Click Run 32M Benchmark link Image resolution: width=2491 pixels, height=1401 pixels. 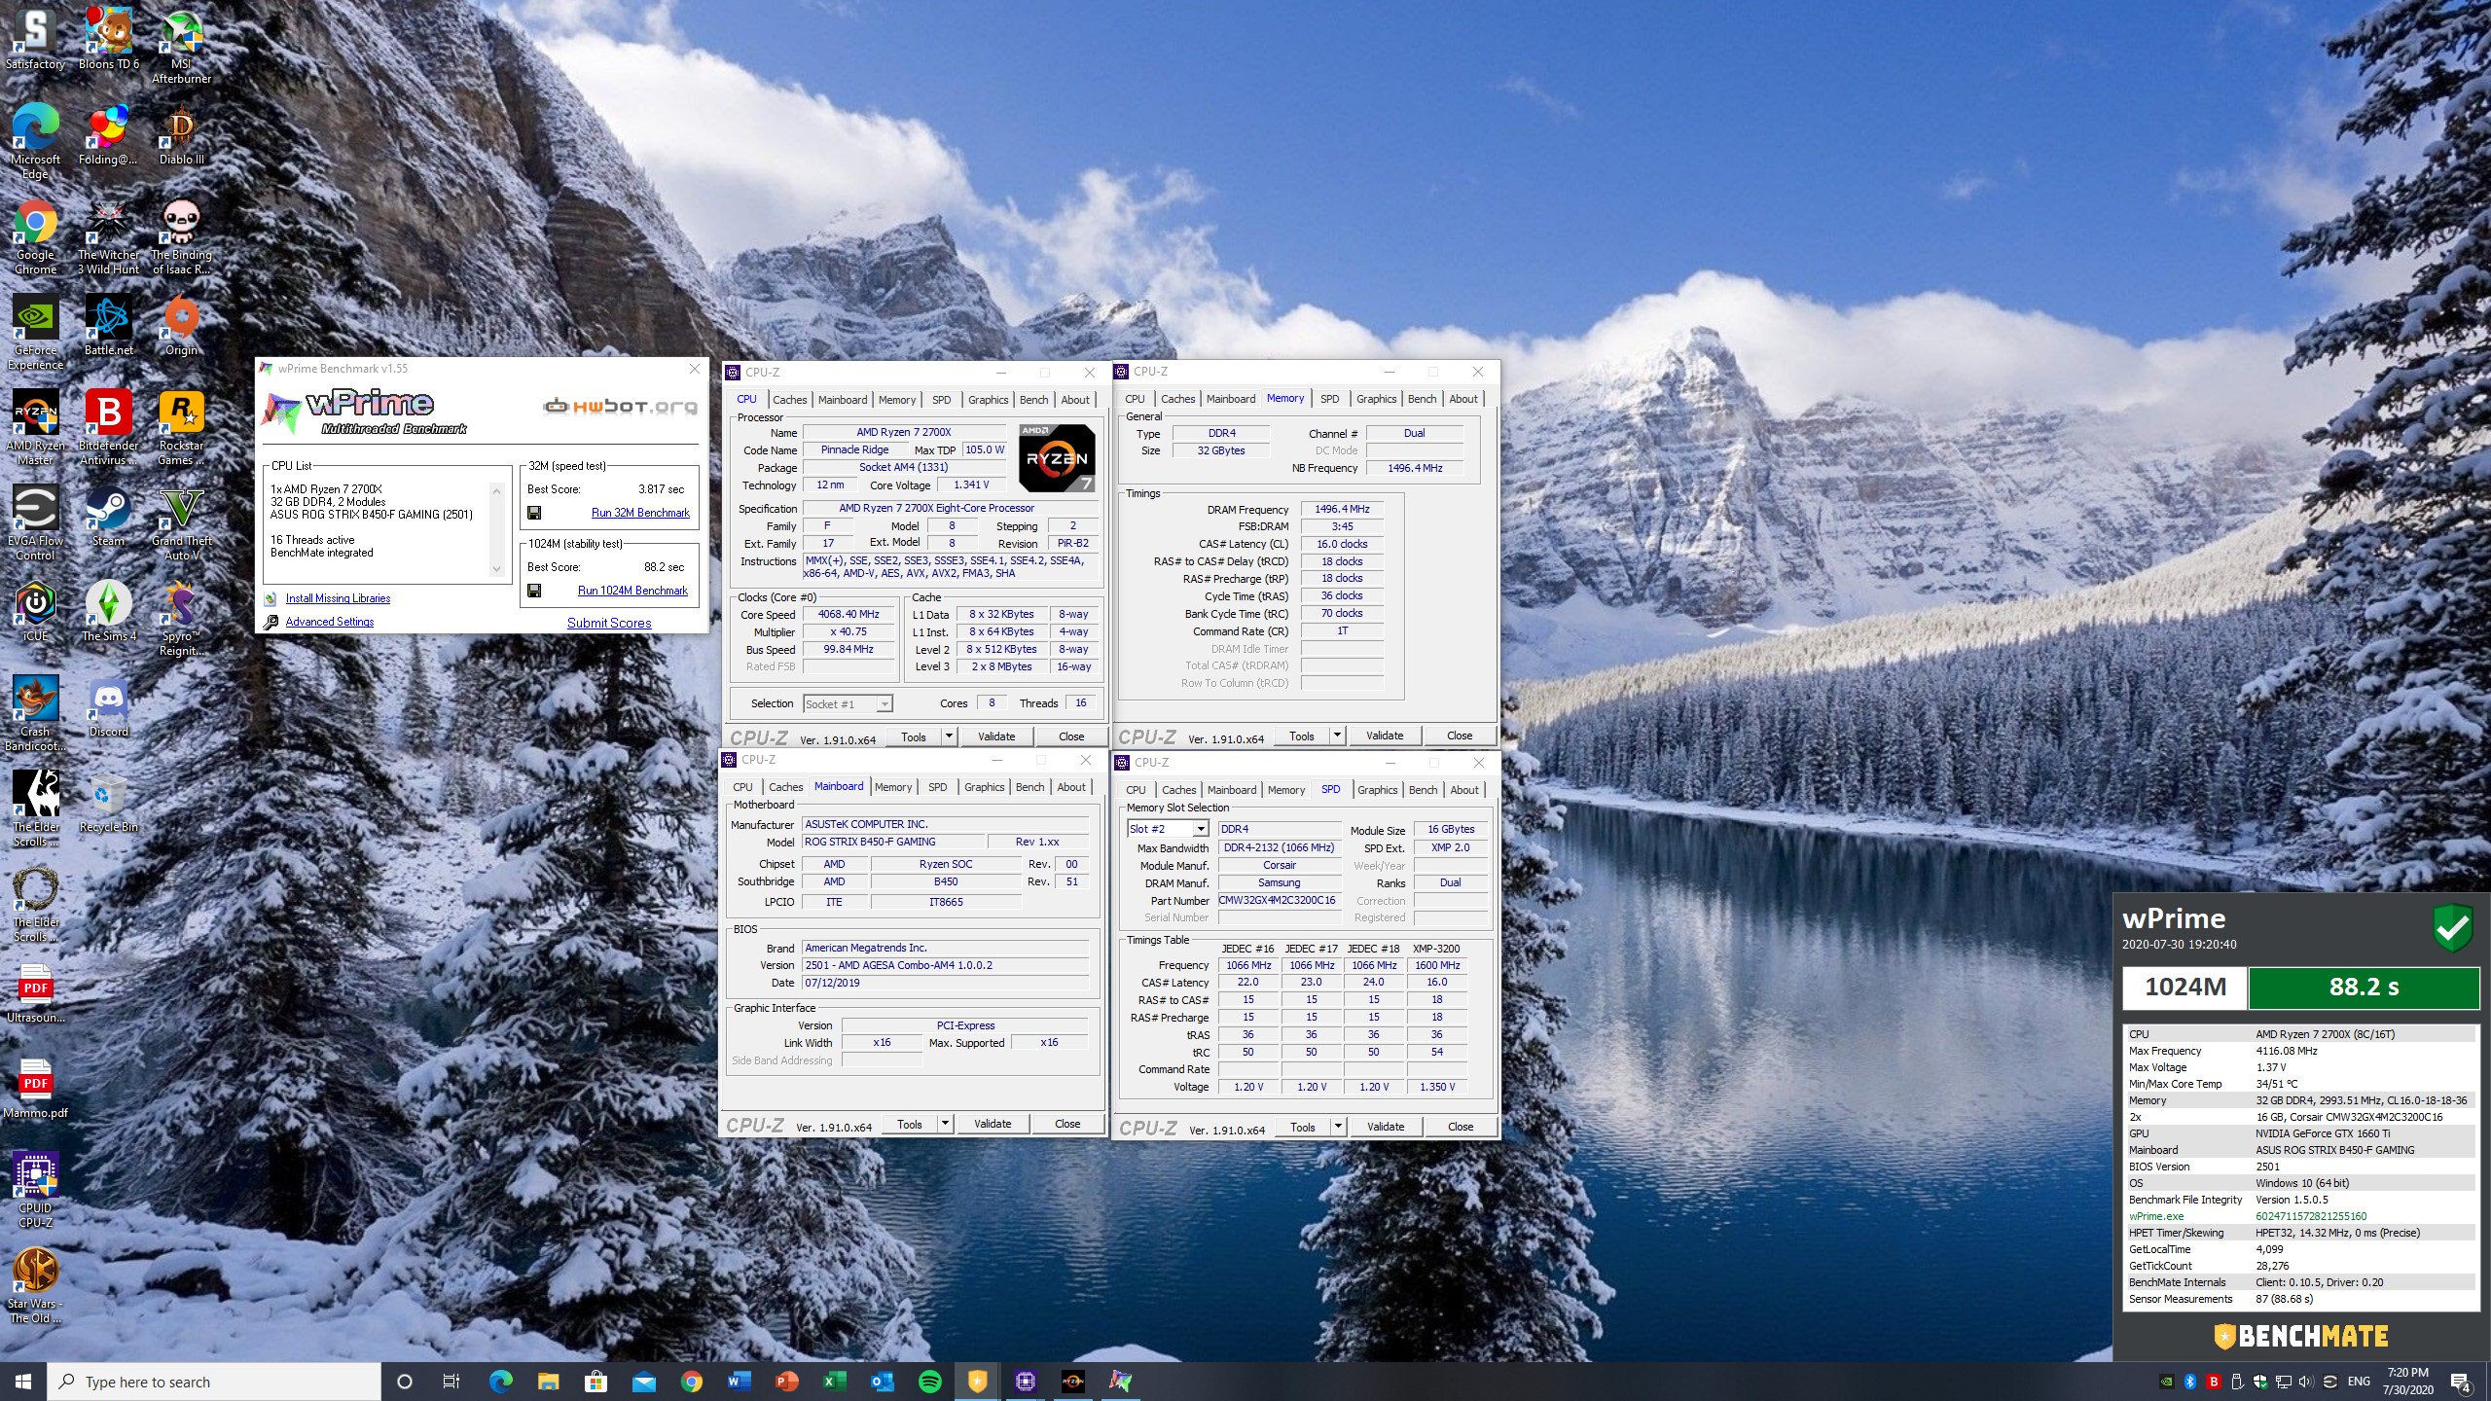click(640, 513)
